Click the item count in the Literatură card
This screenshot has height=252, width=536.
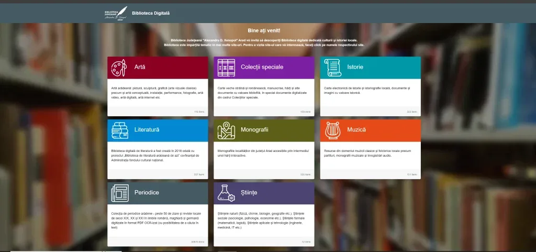pyautogui.click(x=199, y=174)
